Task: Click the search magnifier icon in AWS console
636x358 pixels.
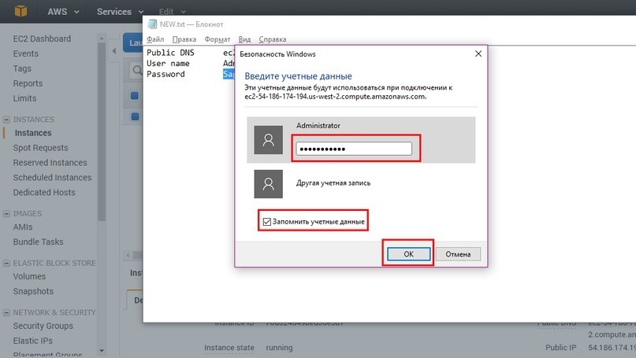Action: click(136, 71)
